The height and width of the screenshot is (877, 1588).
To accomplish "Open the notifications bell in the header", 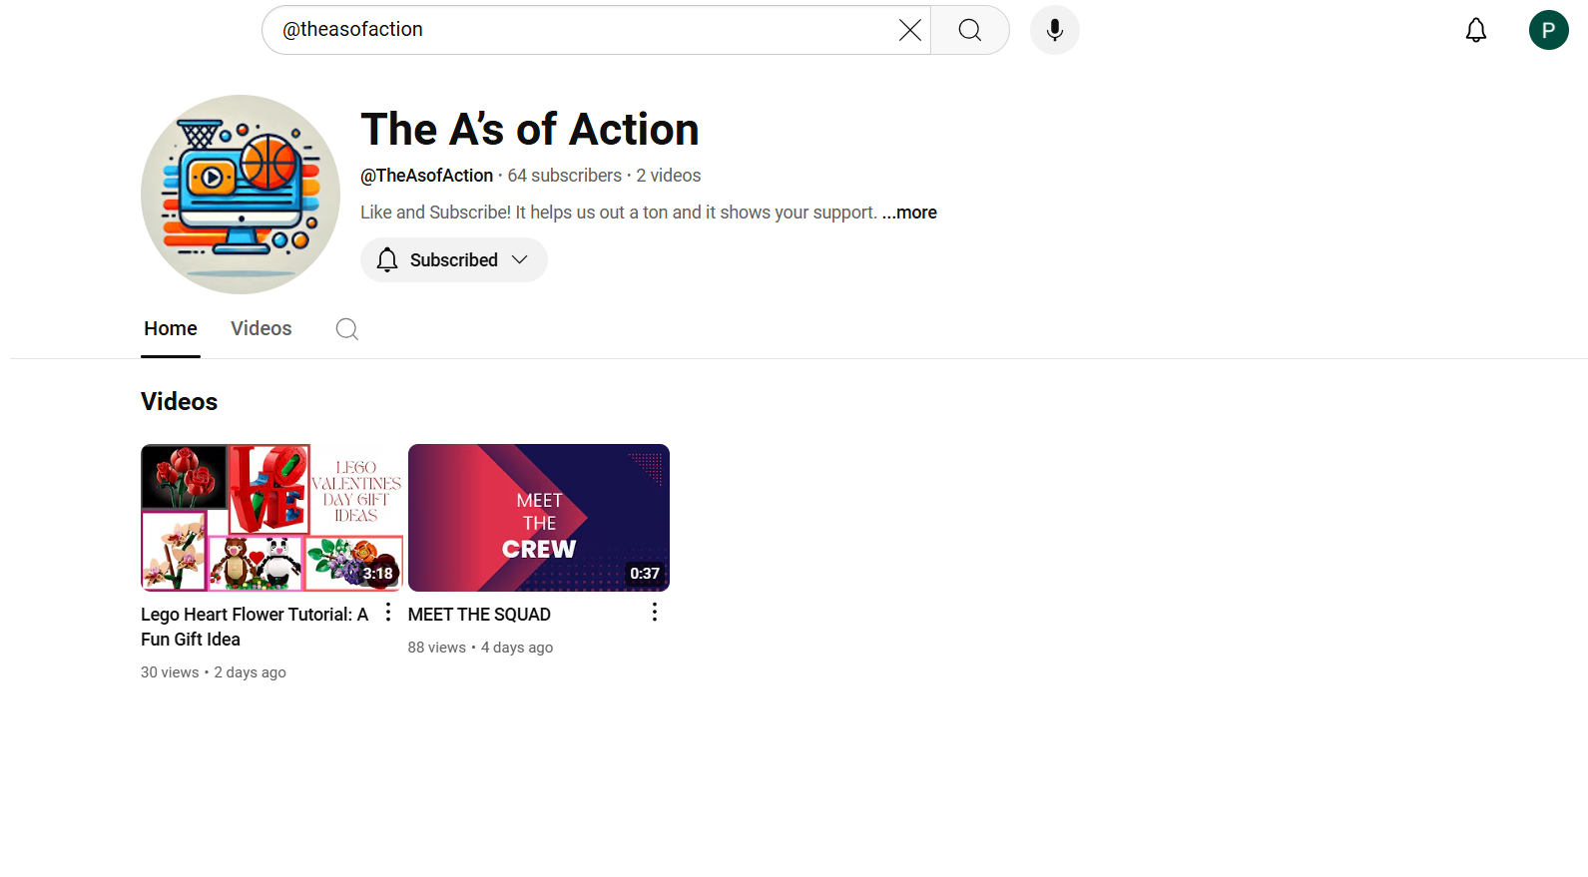I will [x=1475, y=30].
